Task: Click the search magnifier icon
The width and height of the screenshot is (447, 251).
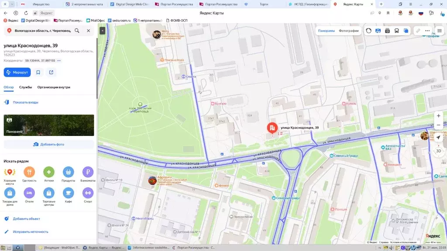Action: pos(77,31)
